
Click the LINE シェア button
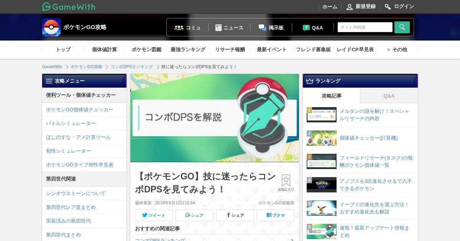click(x=194, y=215)
